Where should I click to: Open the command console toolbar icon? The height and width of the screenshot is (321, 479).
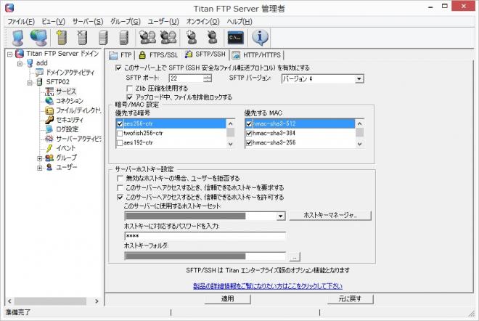click(236, 38)
